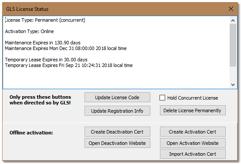
Task: Click the Create Activation Cert button
Action: pyautogui.click(x=193, y=132)
